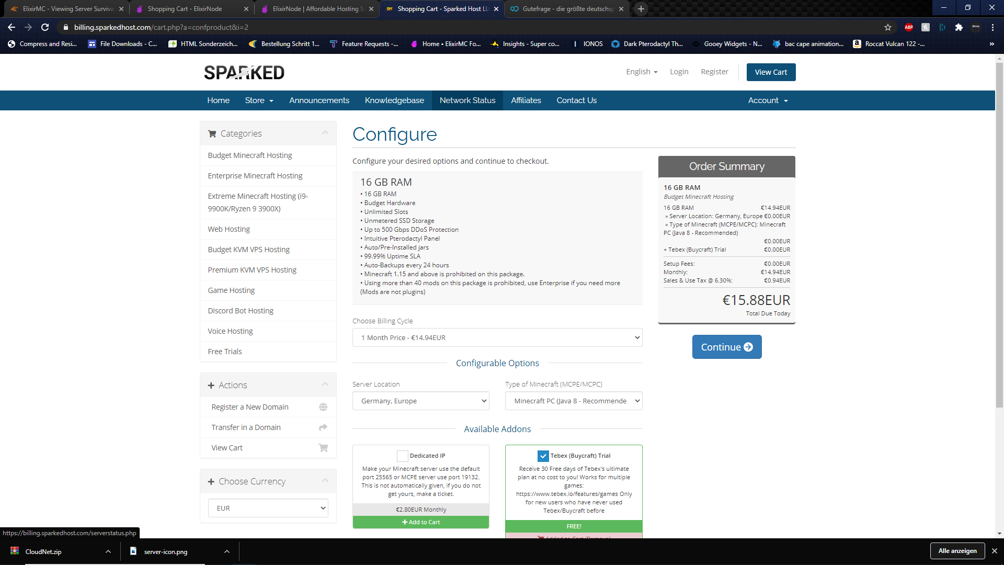Open the browser extensions puzzle icon
The width and height of the screenshot is (1004, 565).
click(959, 27)
